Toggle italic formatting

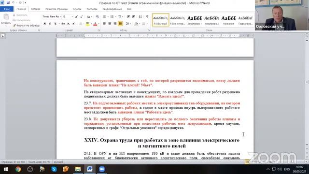[x=50, y=24]
